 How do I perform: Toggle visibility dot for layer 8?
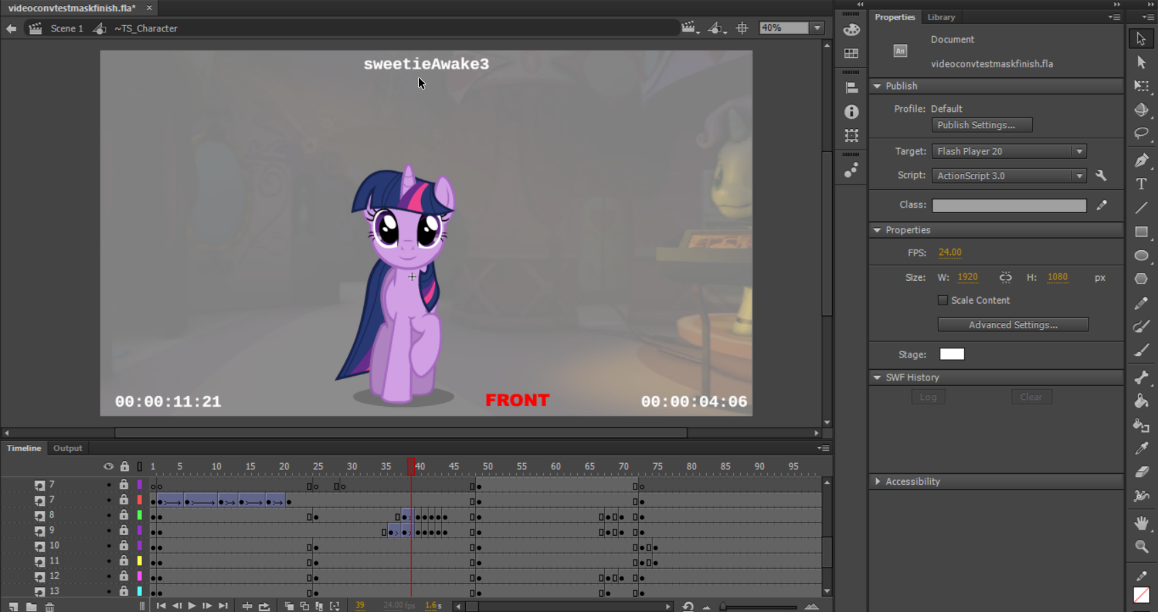tap(109, 515)
